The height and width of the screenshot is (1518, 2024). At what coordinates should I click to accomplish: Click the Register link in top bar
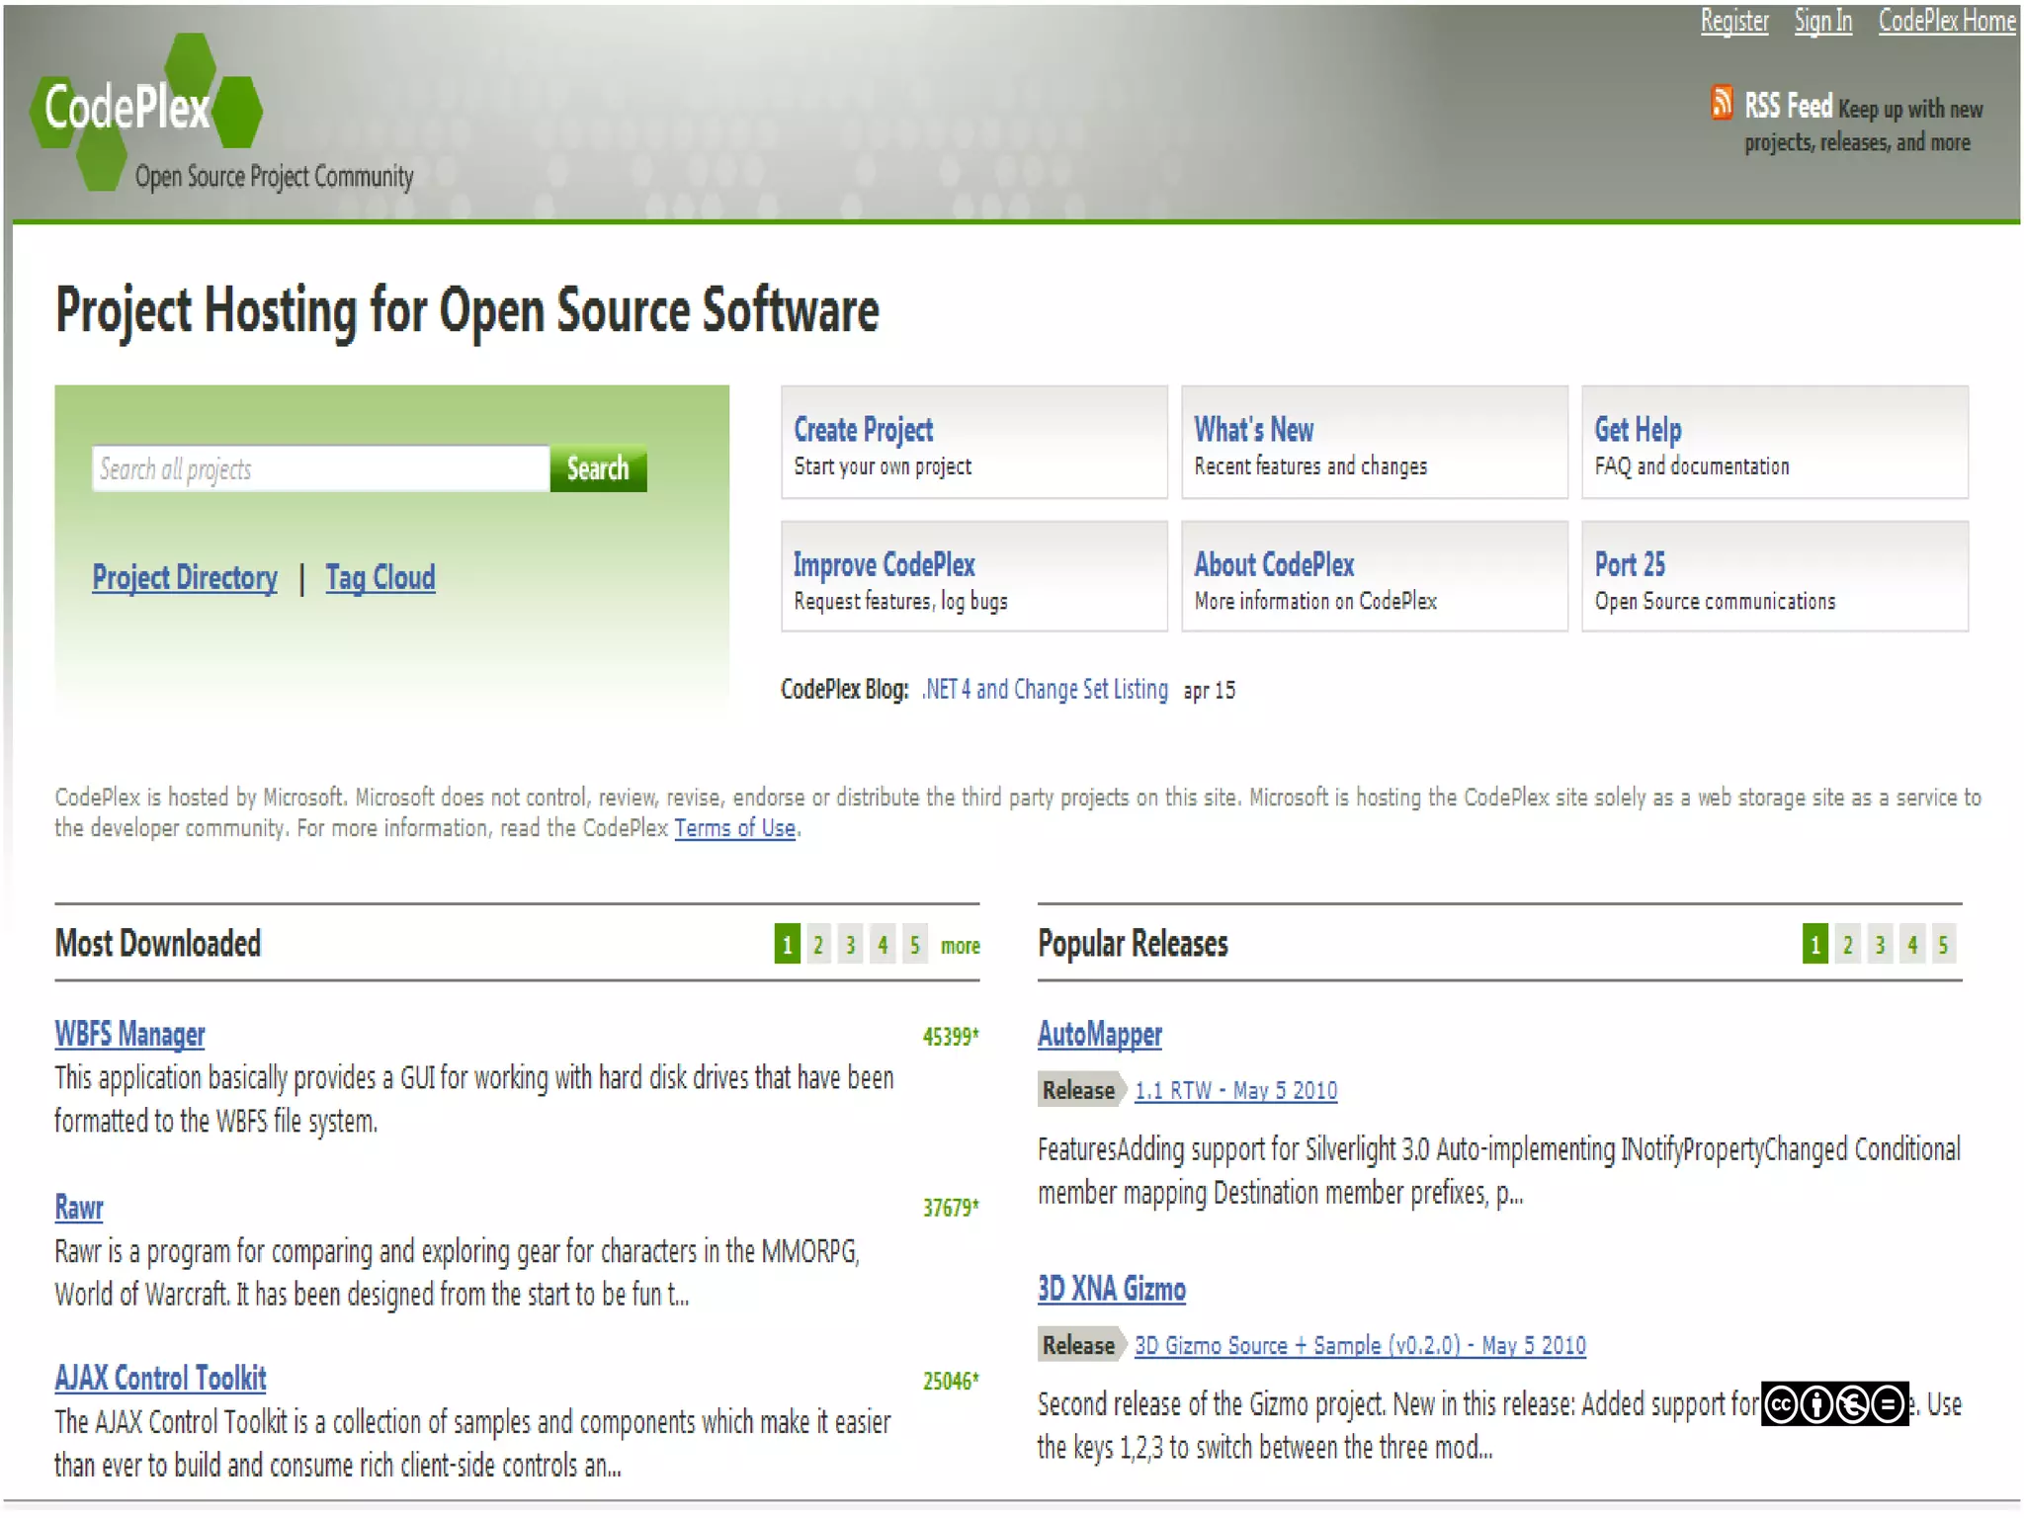point(1733,21)
